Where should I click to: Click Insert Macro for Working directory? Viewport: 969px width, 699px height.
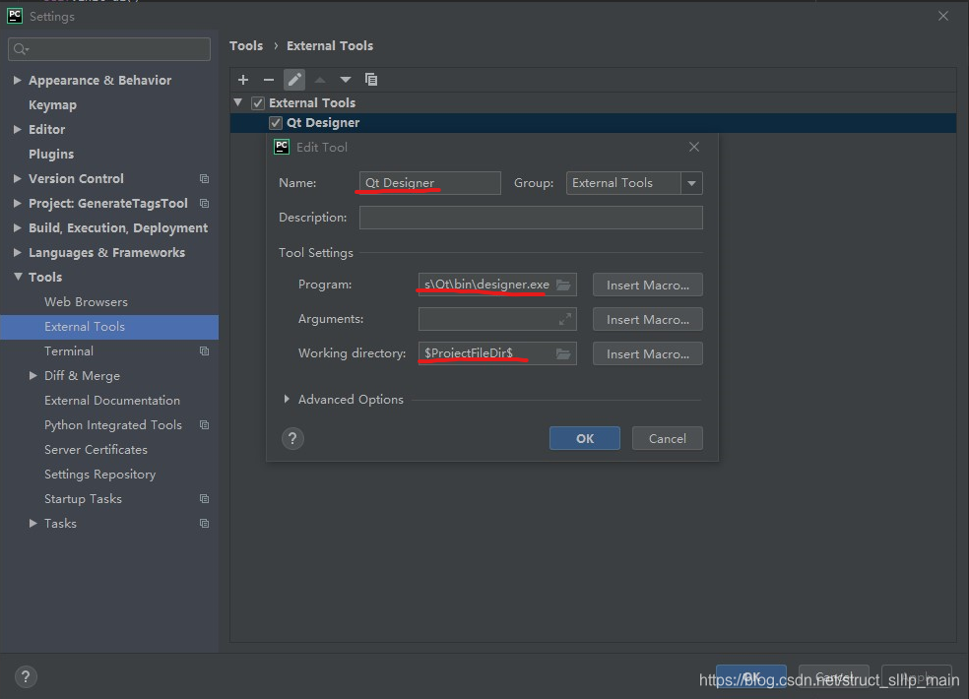(648, 354)
